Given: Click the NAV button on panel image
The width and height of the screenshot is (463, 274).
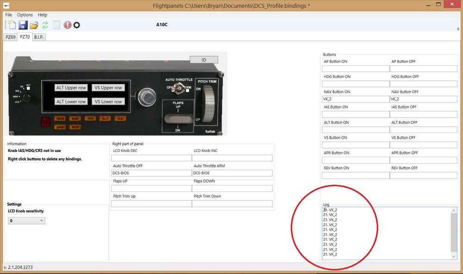Looking at the screenshot, I should tap(75, 119).
